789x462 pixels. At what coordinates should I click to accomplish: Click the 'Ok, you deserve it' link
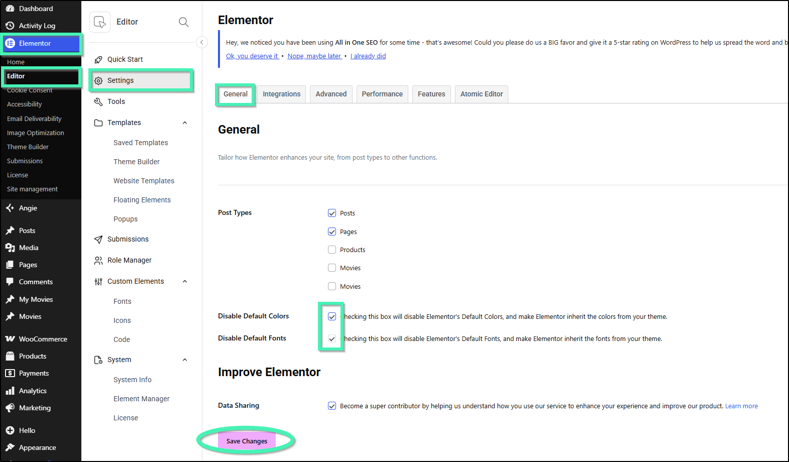tap(253, 56)
